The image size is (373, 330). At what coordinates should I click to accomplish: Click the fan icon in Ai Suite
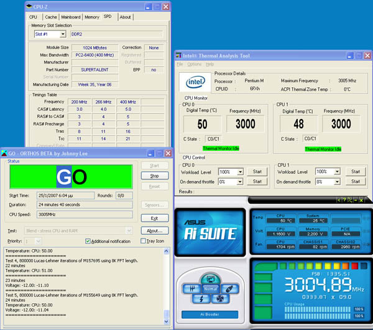220,298
